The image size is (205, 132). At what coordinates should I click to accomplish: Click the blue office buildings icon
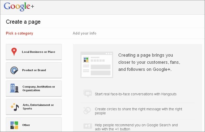(x=14, y=88)
